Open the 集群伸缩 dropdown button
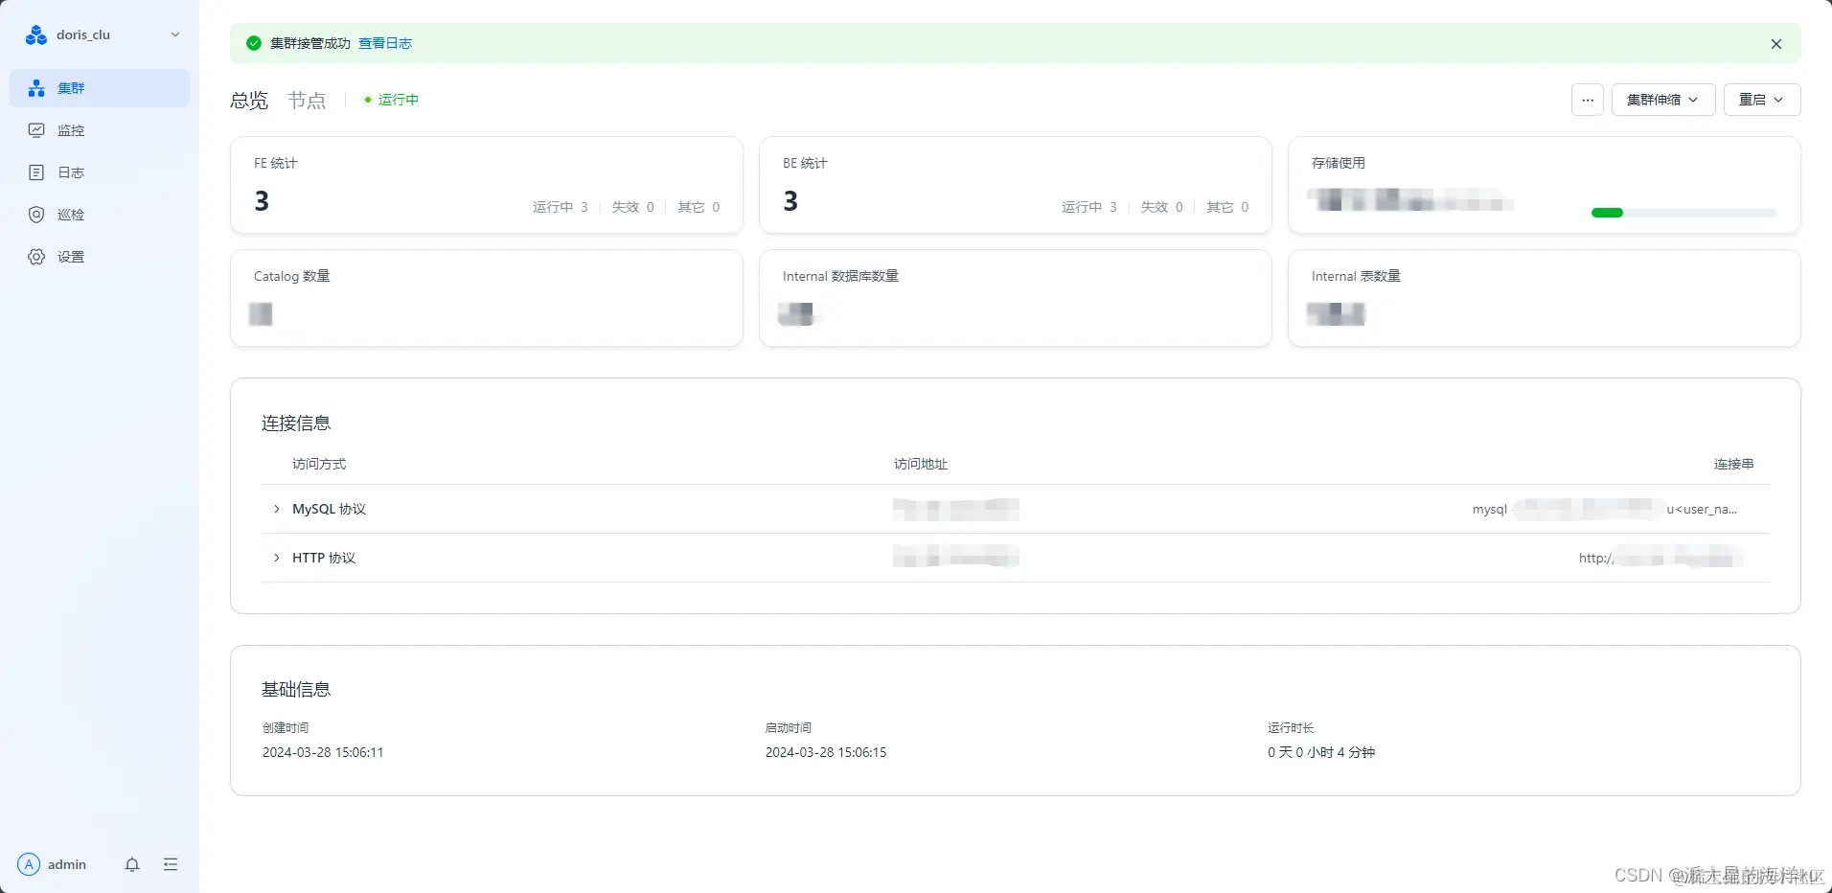1832x893 pixels. (x=1663, y=100)
